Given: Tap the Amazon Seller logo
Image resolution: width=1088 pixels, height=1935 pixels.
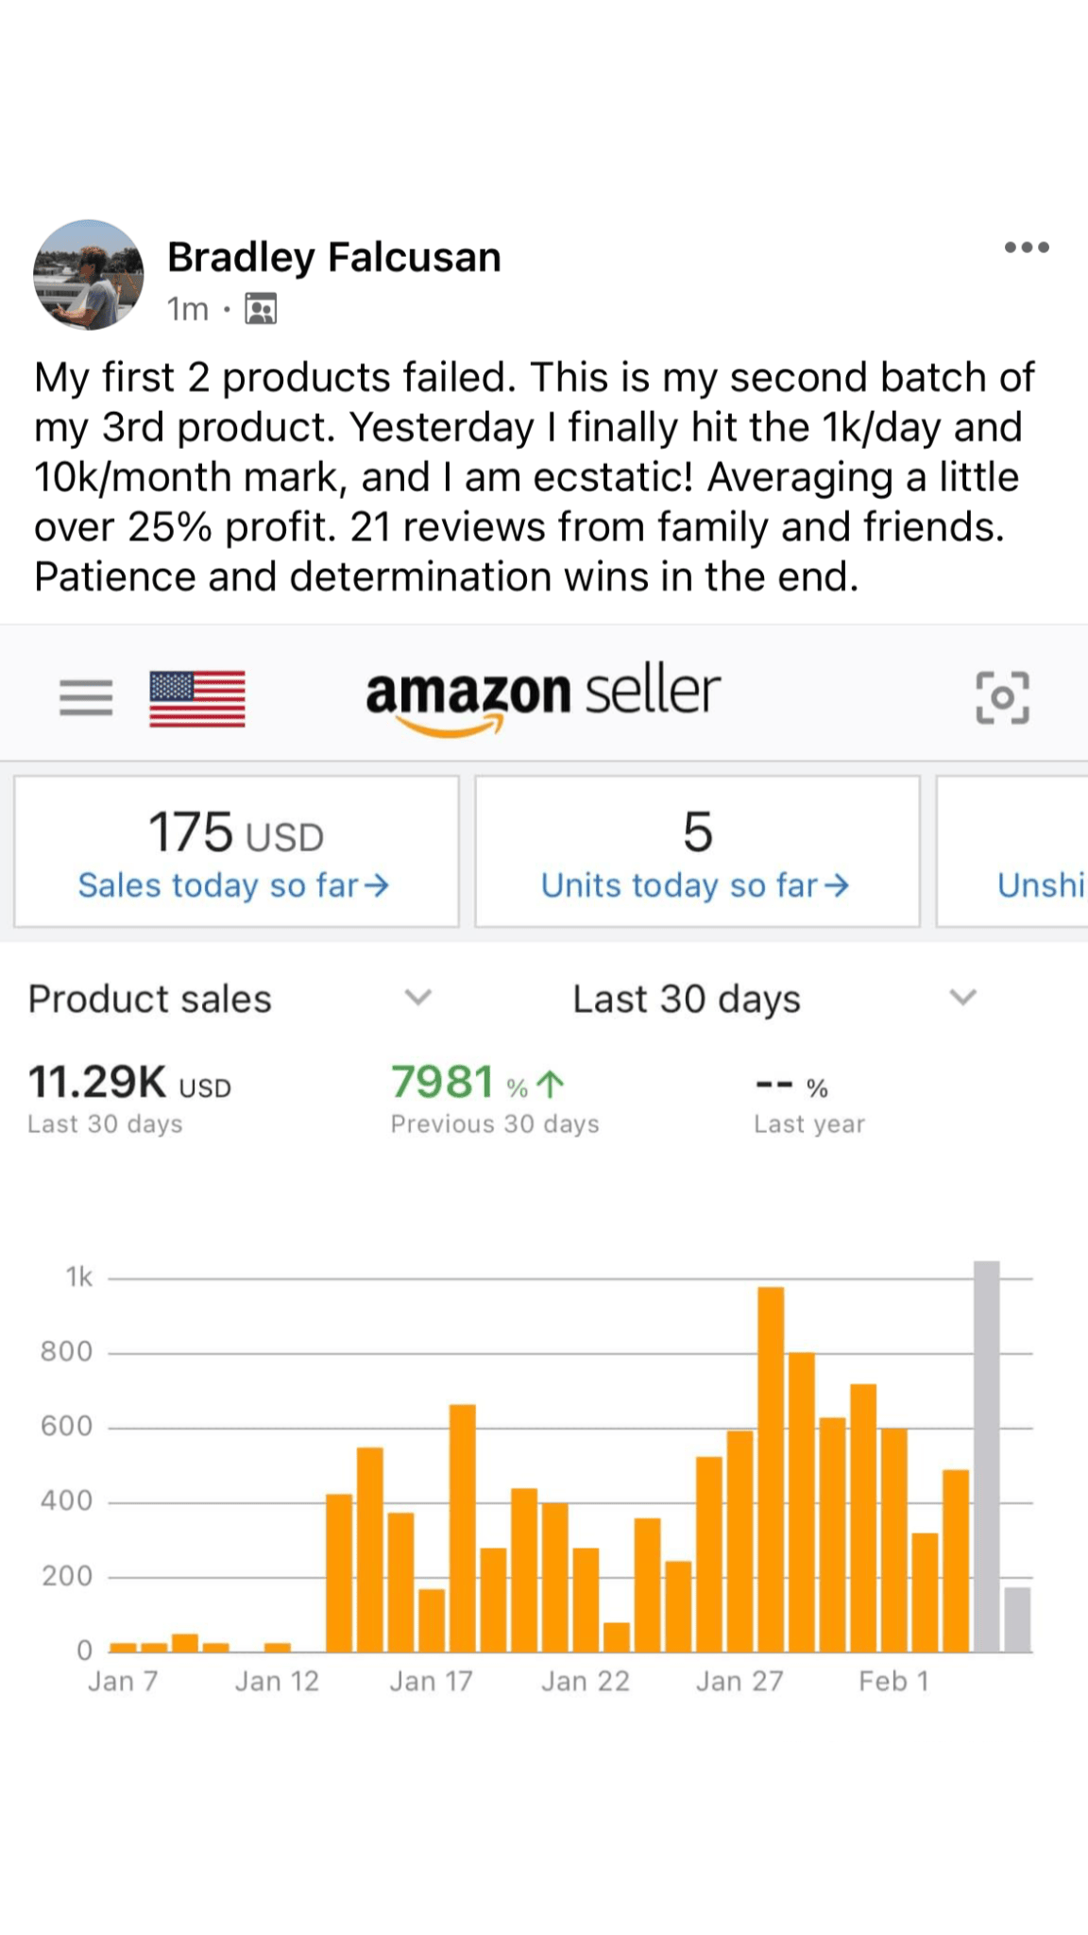Looking at the screenshot, I should click(x=543, y=696).
